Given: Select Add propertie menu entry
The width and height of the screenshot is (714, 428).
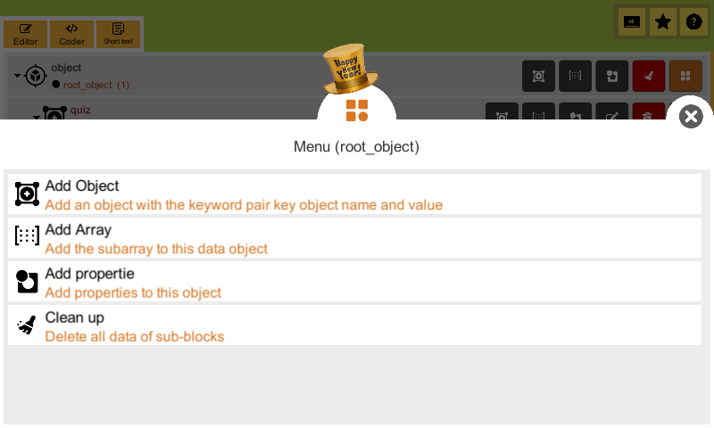Looking at the screenshot, I should (x=354, y=282).
